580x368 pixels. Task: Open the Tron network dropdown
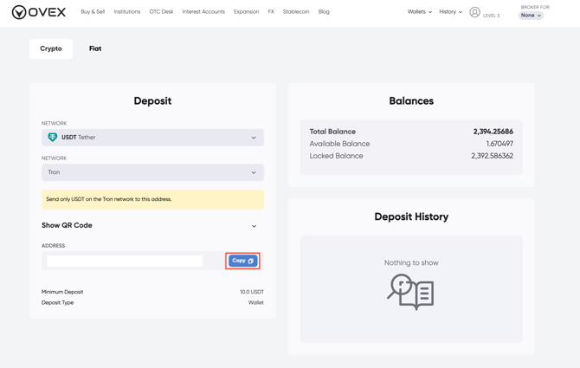point(152,172)
